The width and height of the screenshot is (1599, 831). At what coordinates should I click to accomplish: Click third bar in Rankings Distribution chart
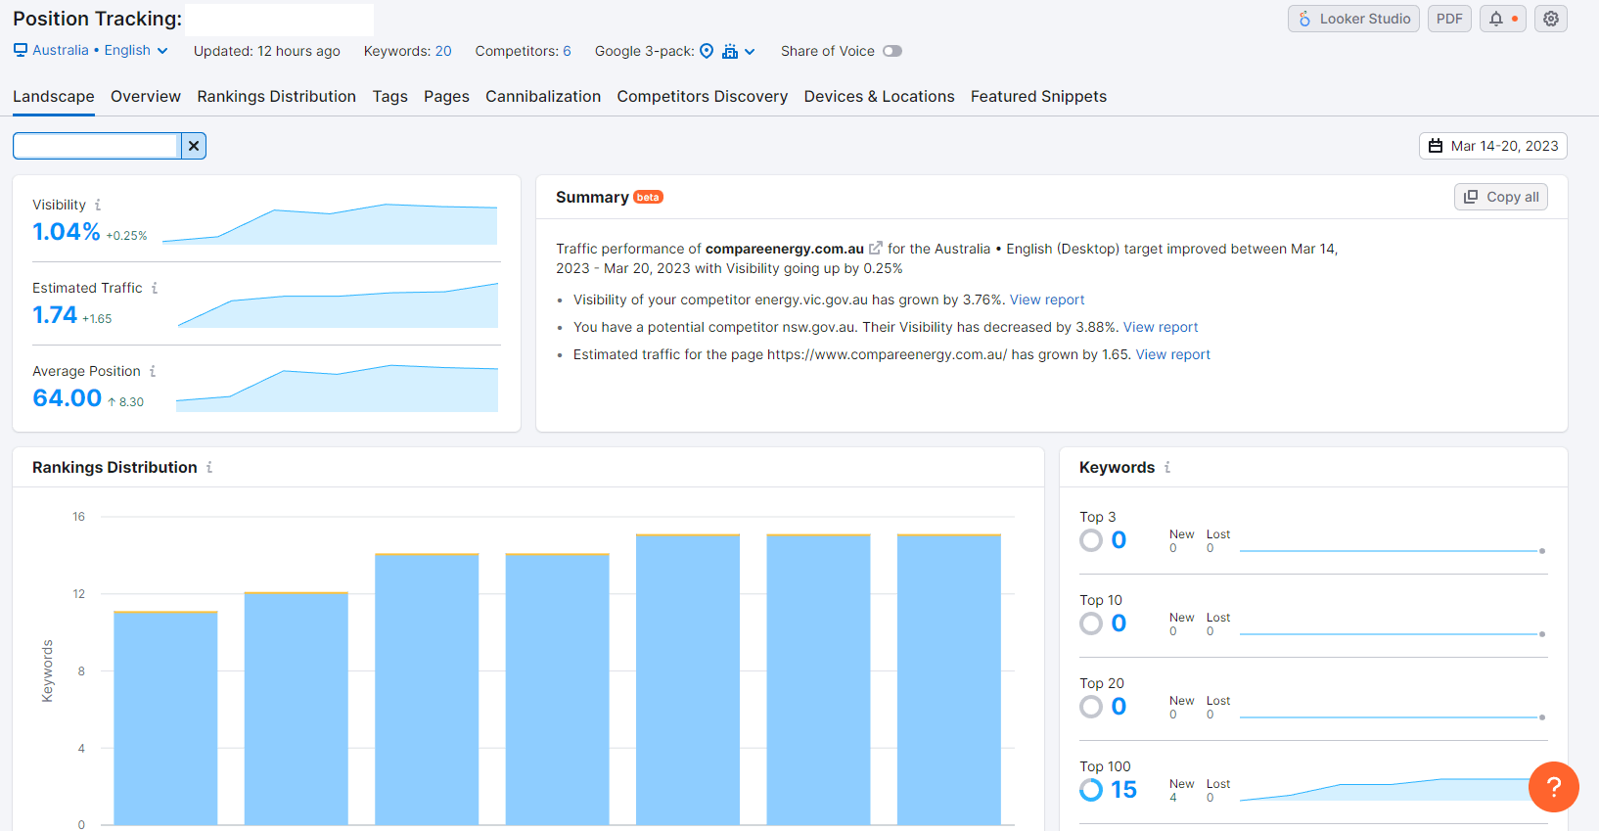tap(427, 689)
